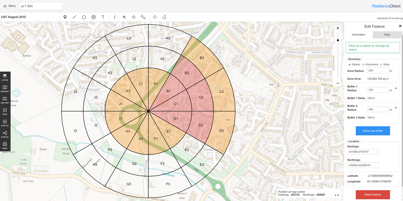Switch to the Information tab
Image resolution: width=403 pixels, height=201 pixels.
[358, 35]
